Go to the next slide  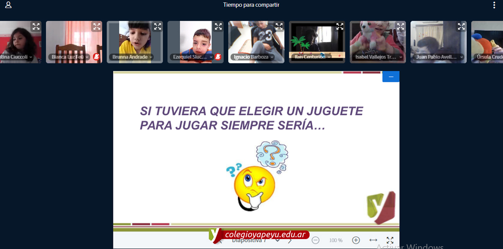(290, 241)
